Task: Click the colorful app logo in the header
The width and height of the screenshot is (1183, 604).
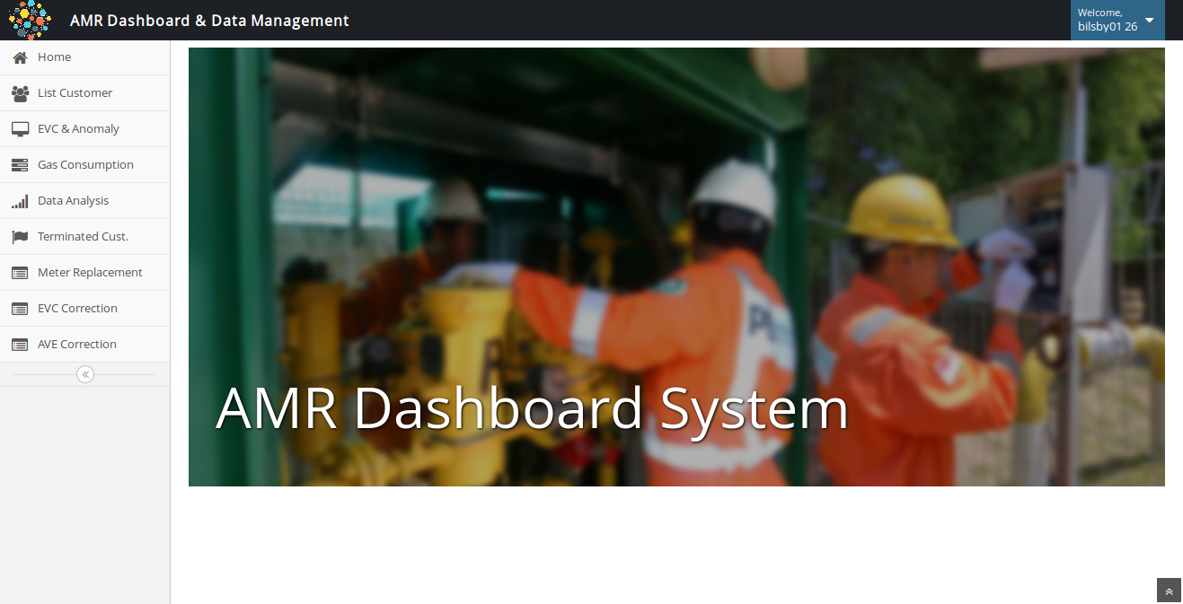Action: tap(30, 20)
